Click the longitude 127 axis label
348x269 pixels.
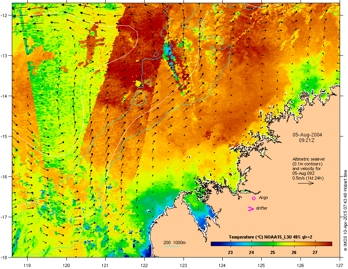coord(340,265)
